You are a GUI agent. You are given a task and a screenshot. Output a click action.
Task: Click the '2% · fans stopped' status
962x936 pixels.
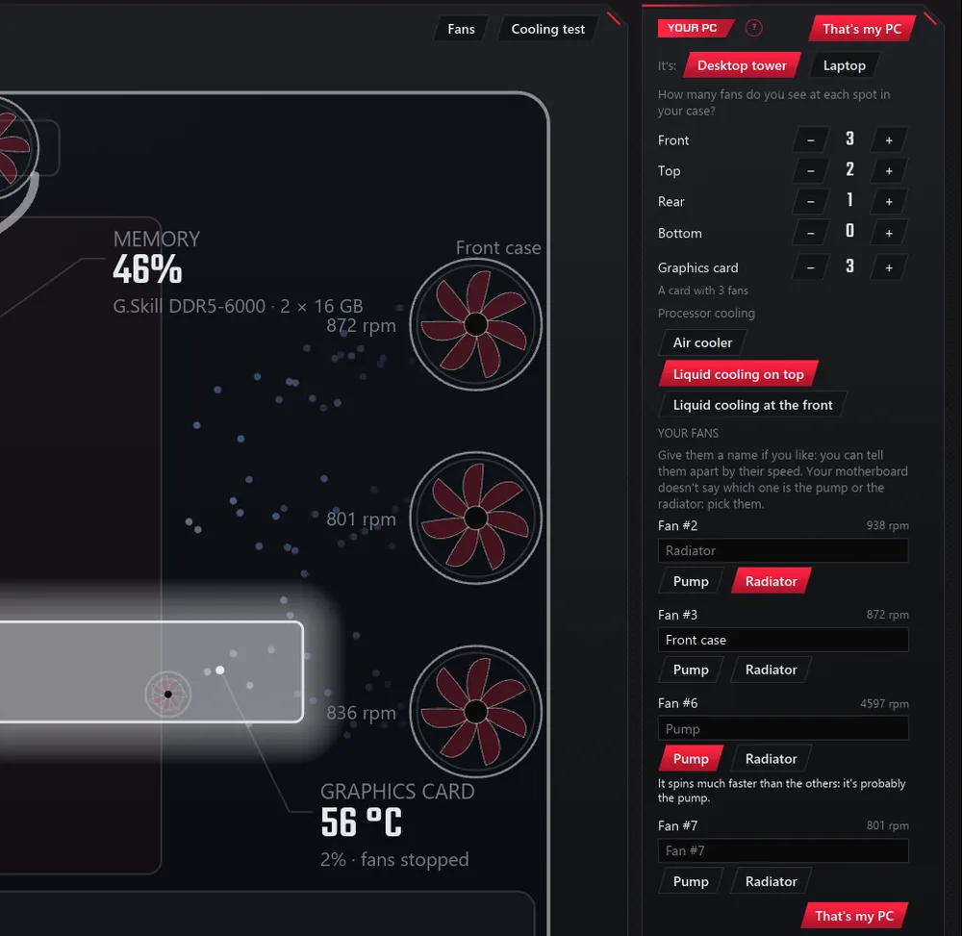394,859
